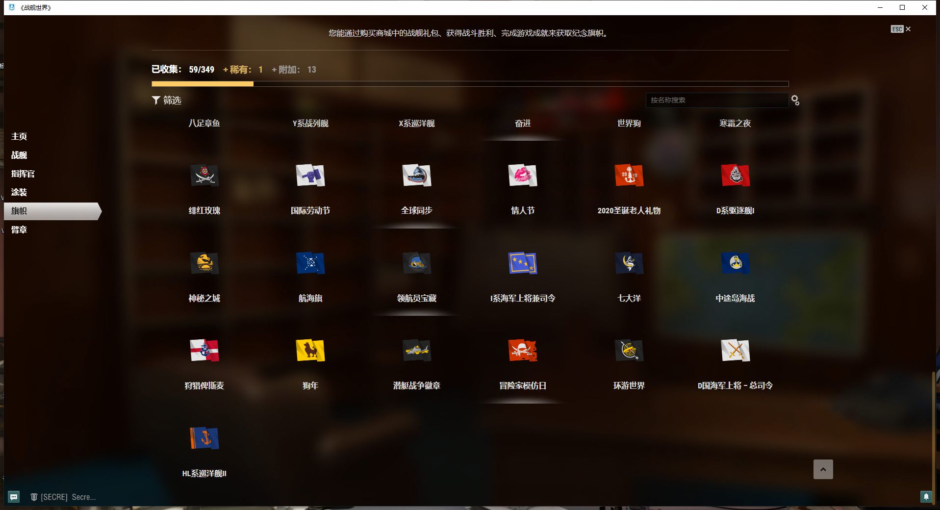Pick the 狩猎俾斯麦 flag icon
The height and width of the screenshot is (510, 940).
click(x=204, y=351)
